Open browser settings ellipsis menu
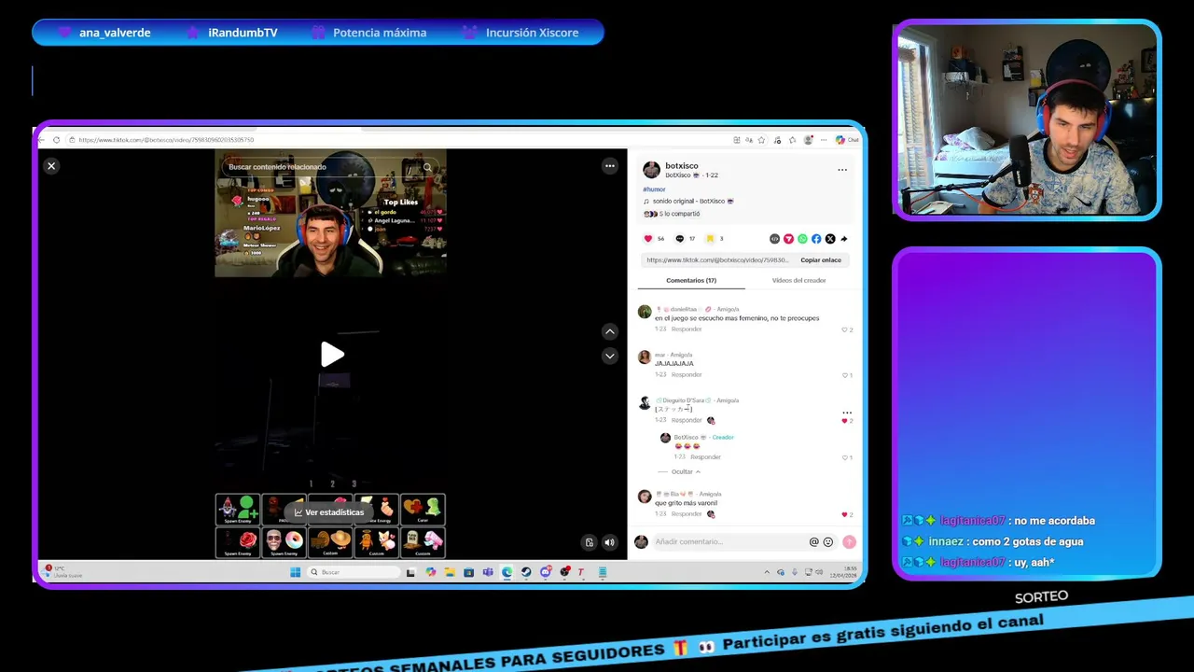This screenshot has height=672, width=1194. point(824,140)
